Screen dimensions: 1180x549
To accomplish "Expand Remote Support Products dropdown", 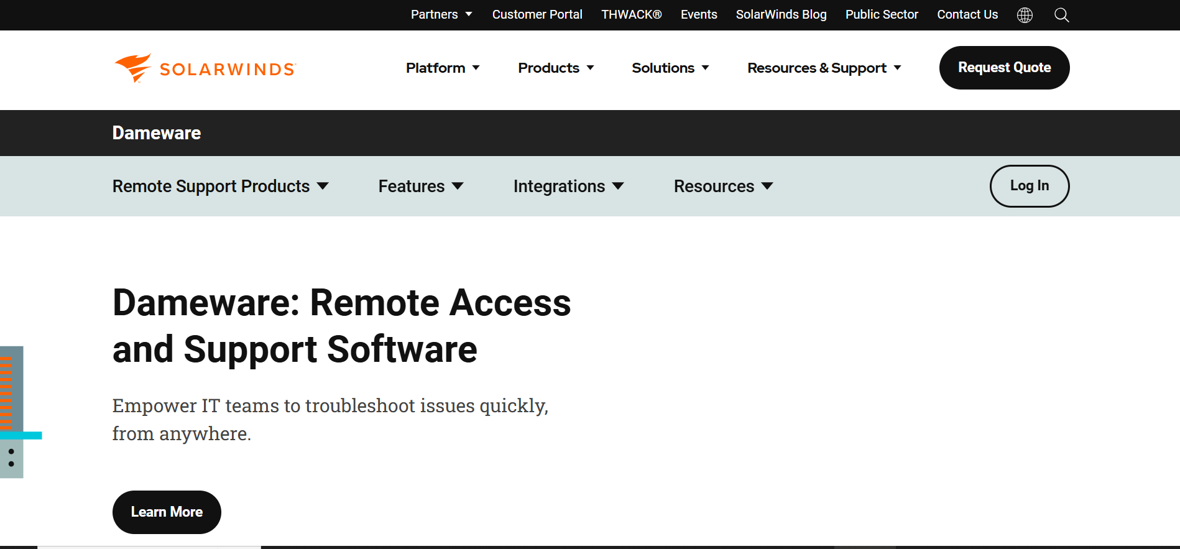I will click(221, 186).
